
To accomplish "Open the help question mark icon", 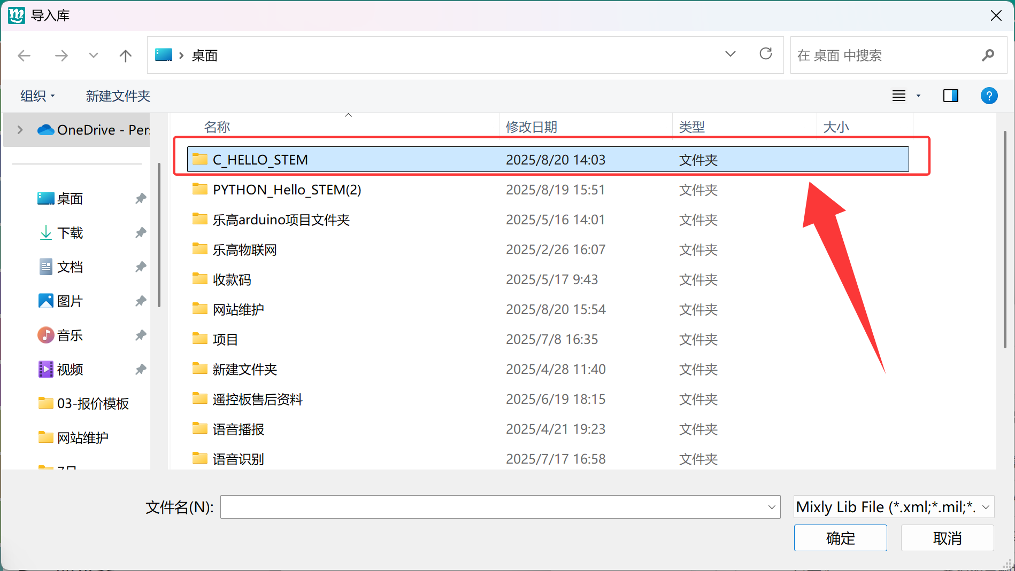I will 989,96.
